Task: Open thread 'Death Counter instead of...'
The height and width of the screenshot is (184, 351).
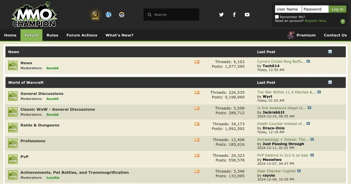Action: pyautogui.click(x=281, y=124)
